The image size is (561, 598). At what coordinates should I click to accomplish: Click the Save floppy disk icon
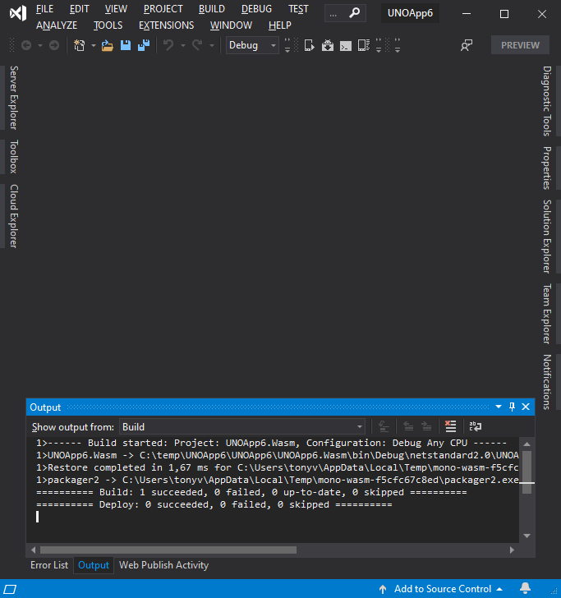[126, 46]
